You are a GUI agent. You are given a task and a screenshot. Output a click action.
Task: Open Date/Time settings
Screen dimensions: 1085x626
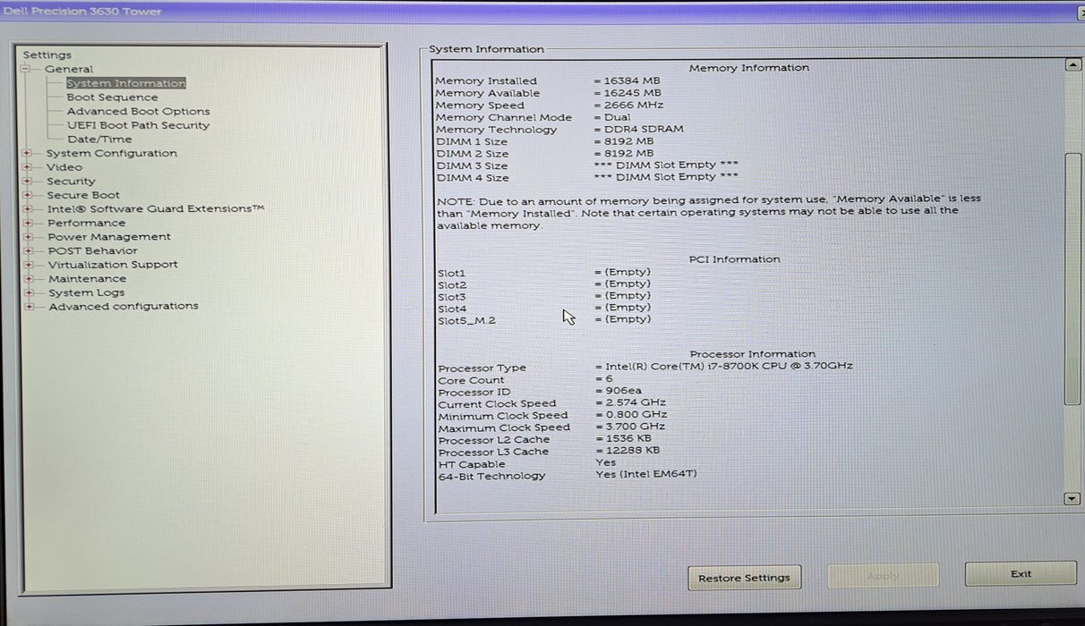[99, 140]
